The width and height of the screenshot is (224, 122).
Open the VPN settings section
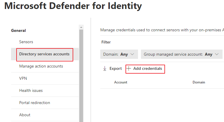[x=45, y=79]
